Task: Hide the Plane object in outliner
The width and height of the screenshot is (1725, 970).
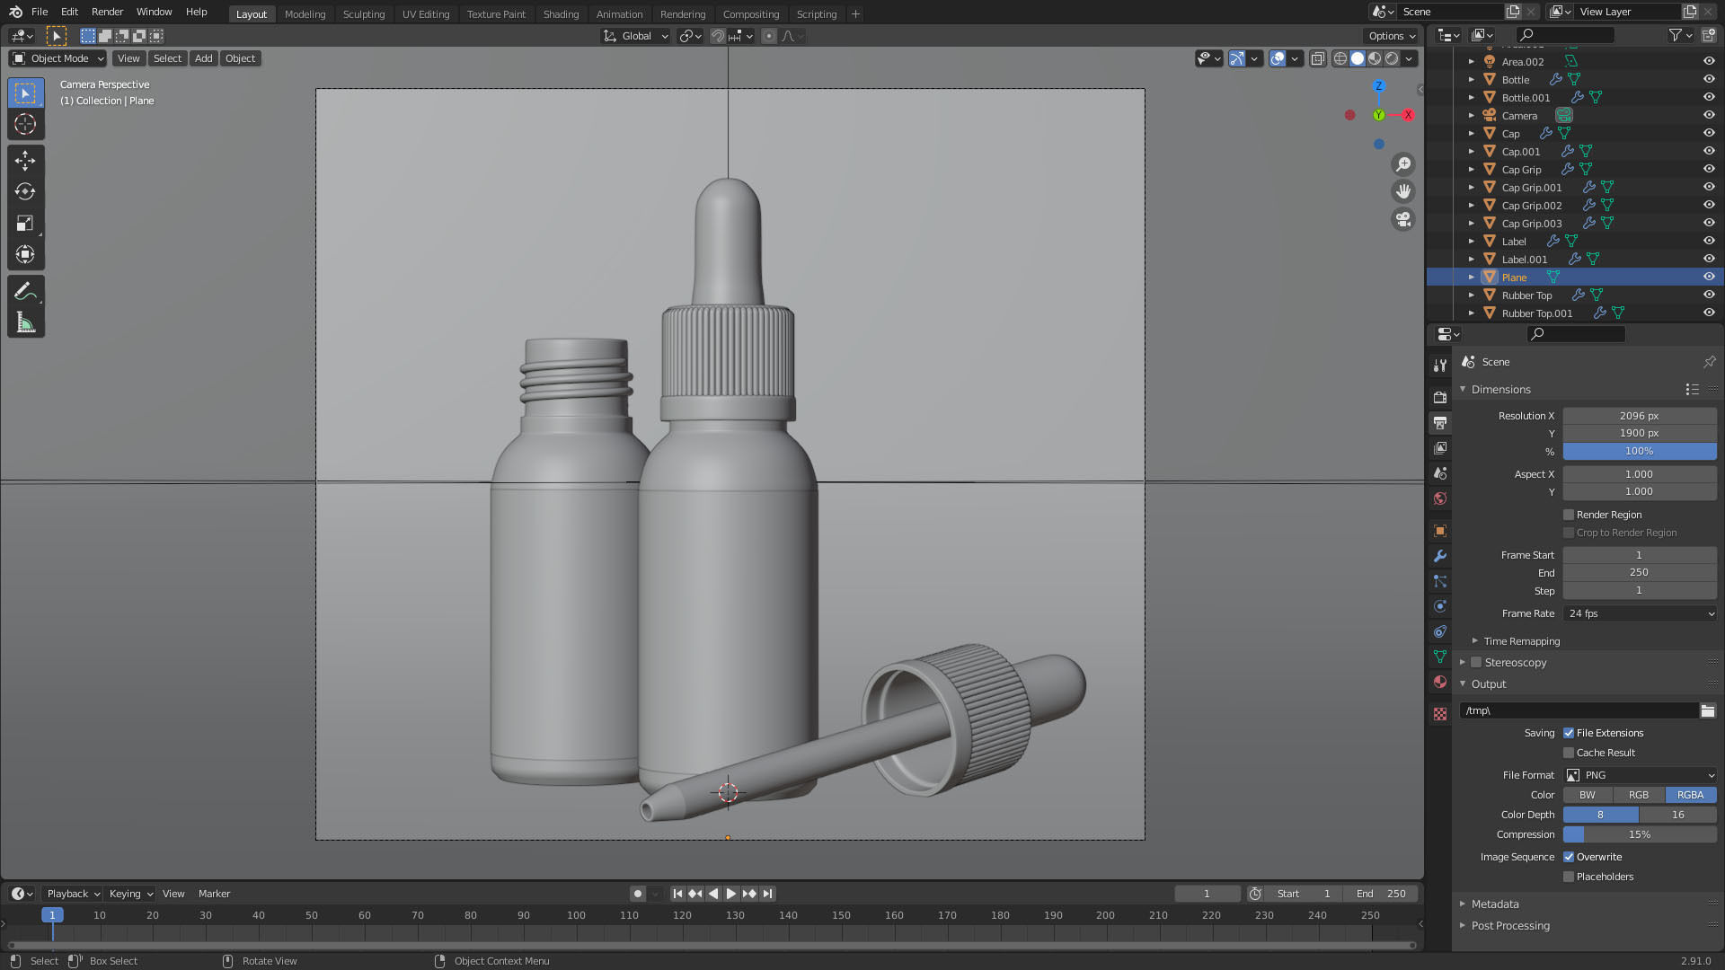Action: [x=1709, y=278]
